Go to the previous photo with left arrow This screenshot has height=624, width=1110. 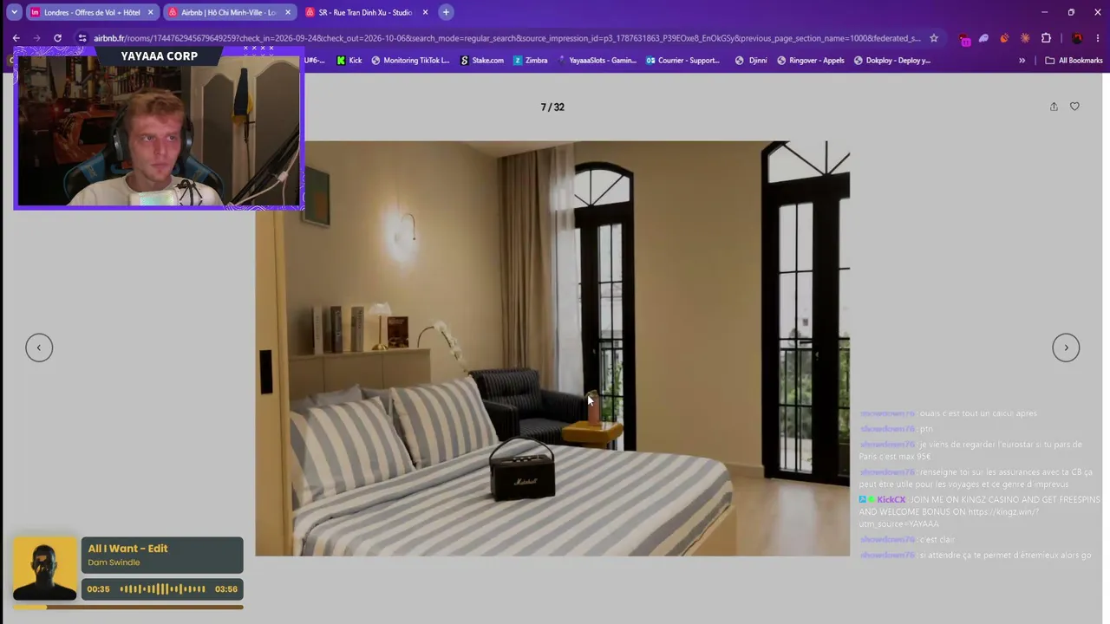39,348
